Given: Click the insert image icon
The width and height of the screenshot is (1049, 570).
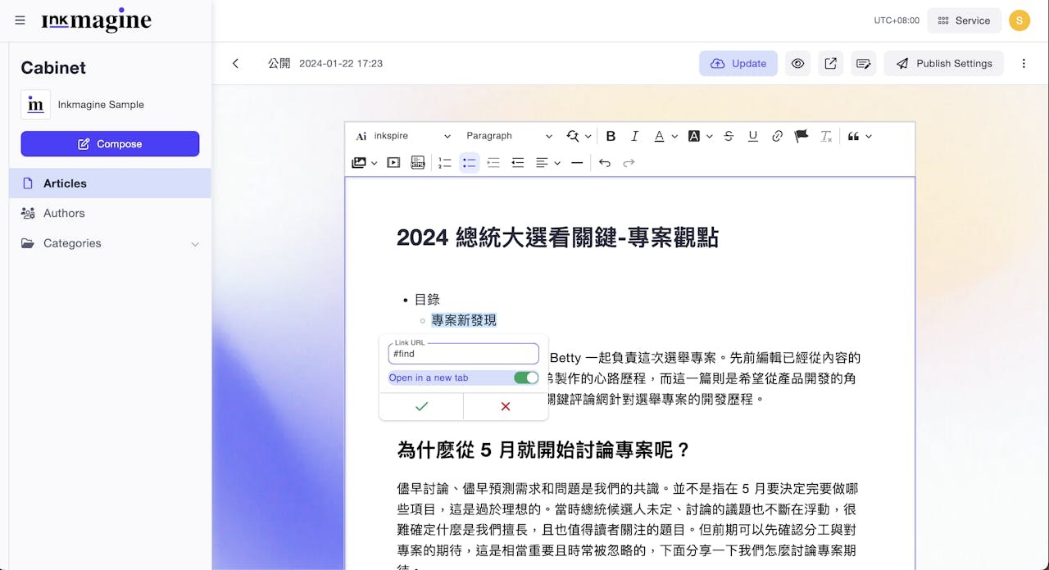Looking at the screenshot, I should pos(359,163).
